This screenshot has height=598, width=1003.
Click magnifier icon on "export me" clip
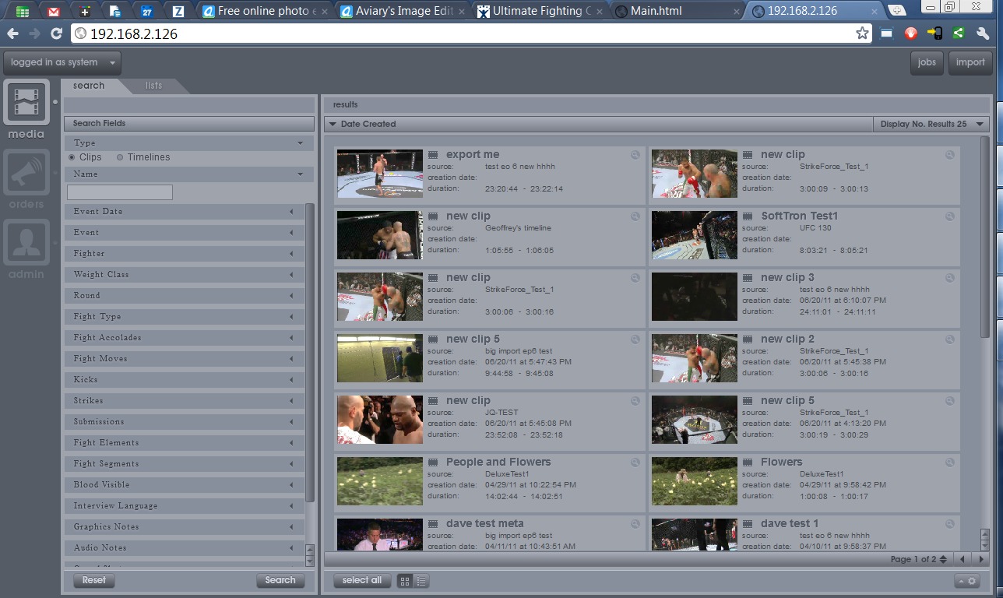click(x=635, y=155)
